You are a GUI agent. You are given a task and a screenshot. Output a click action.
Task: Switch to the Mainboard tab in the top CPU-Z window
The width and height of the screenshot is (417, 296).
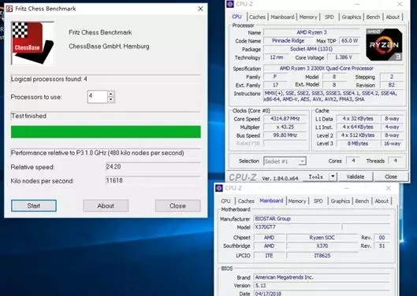pyautogui.click(x=282, y=17)
